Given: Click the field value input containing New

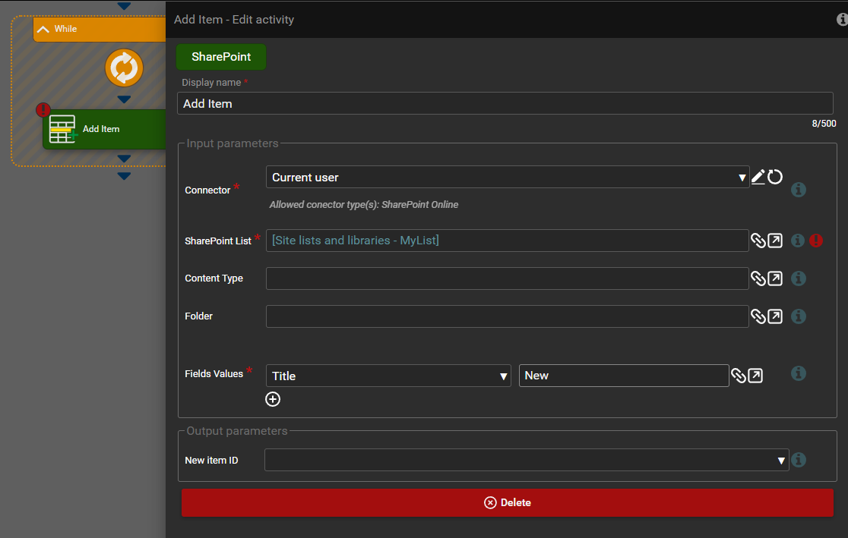Looking at the screenshot, I should click(x=623, y=376).
